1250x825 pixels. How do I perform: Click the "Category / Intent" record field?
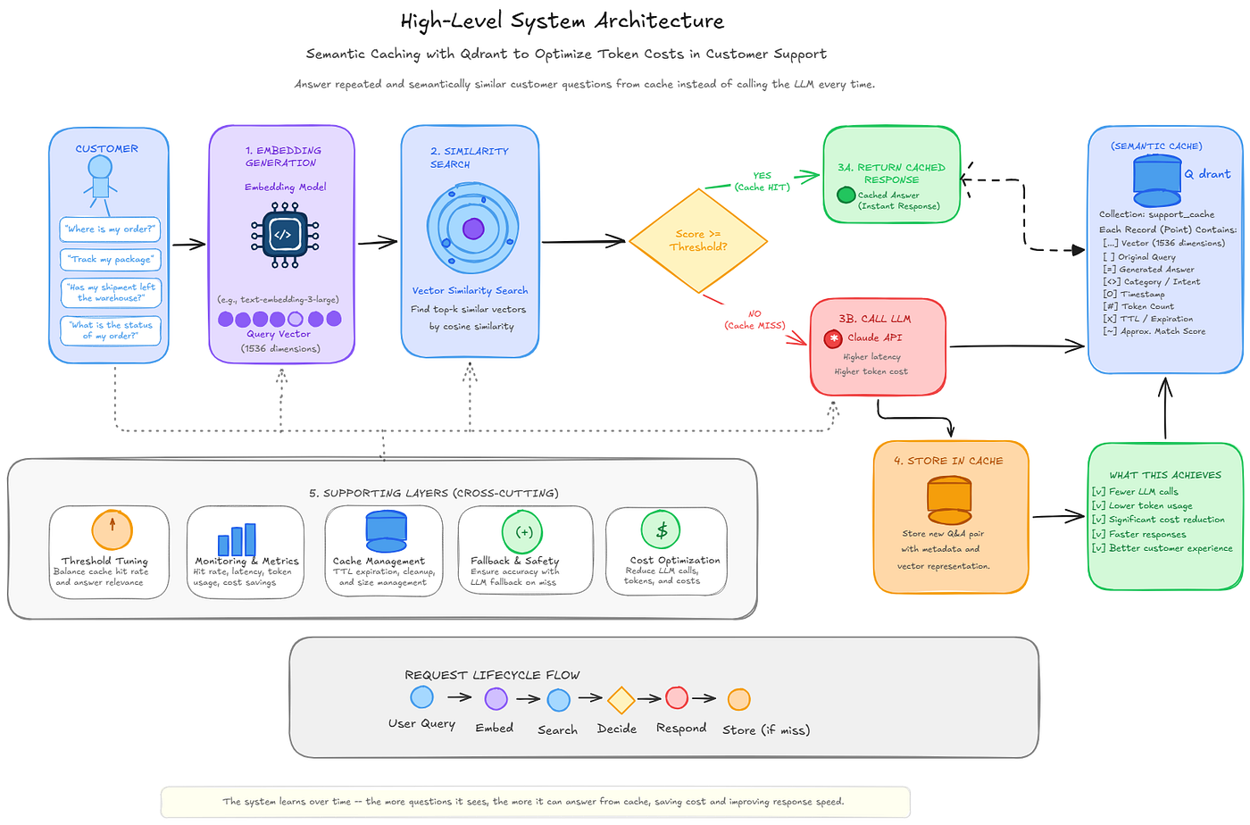click(1152, 281)
